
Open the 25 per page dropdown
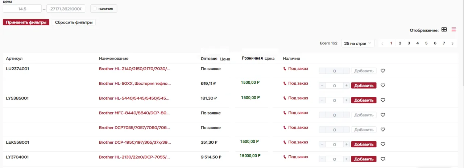pyautogui.click(x=357, y=43)
